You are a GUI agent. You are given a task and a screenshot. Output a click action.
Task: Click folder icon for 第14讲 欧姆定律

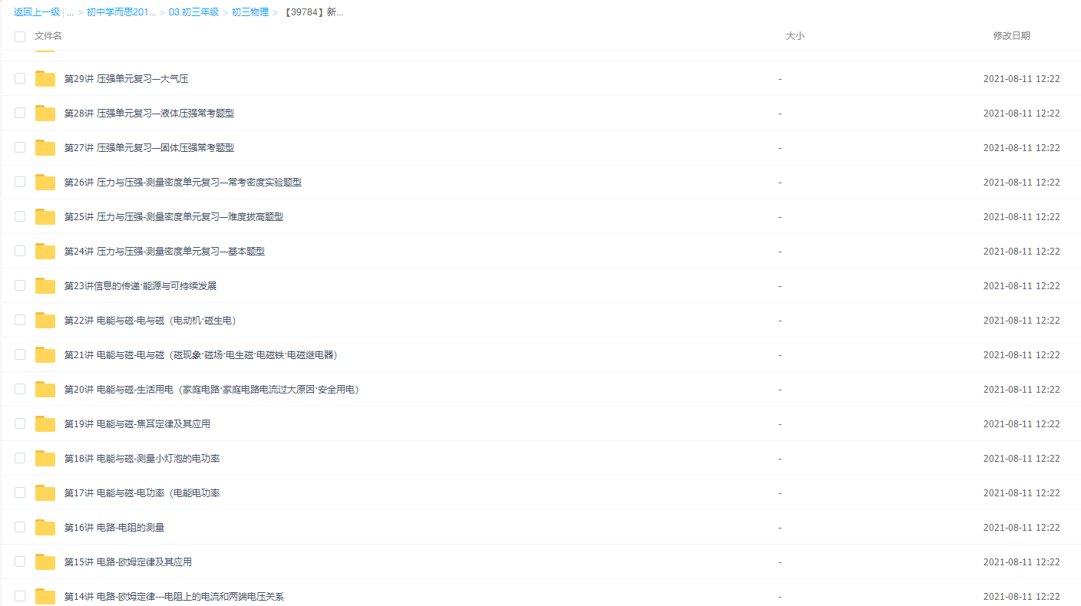tap(45, 596)
